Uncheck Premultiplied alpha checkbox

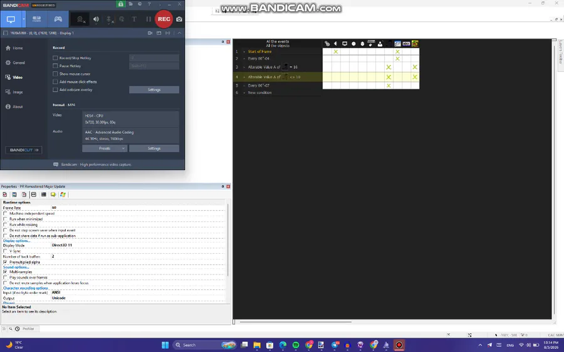click(x=5, y=263)
